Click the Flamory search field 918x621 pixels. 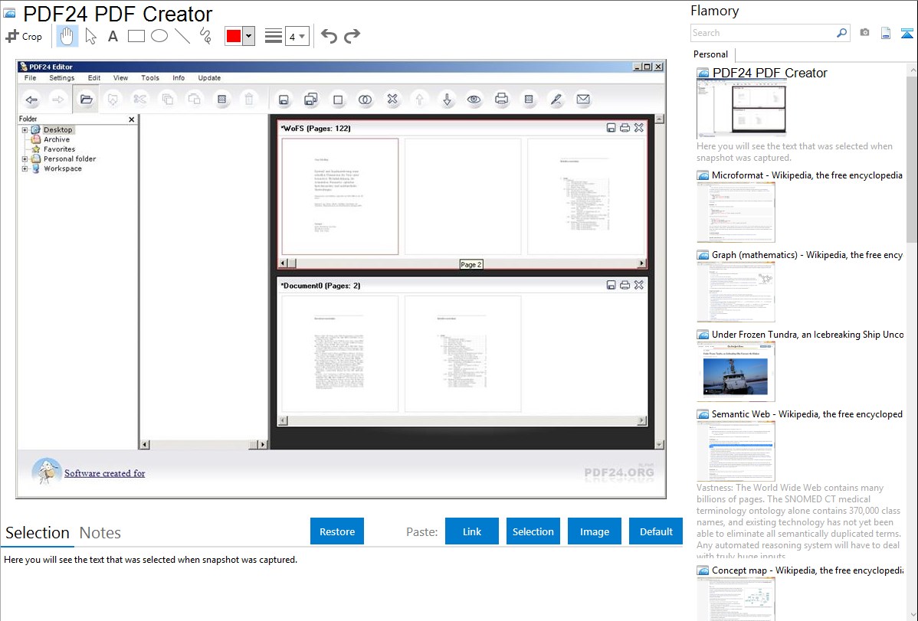763,33
